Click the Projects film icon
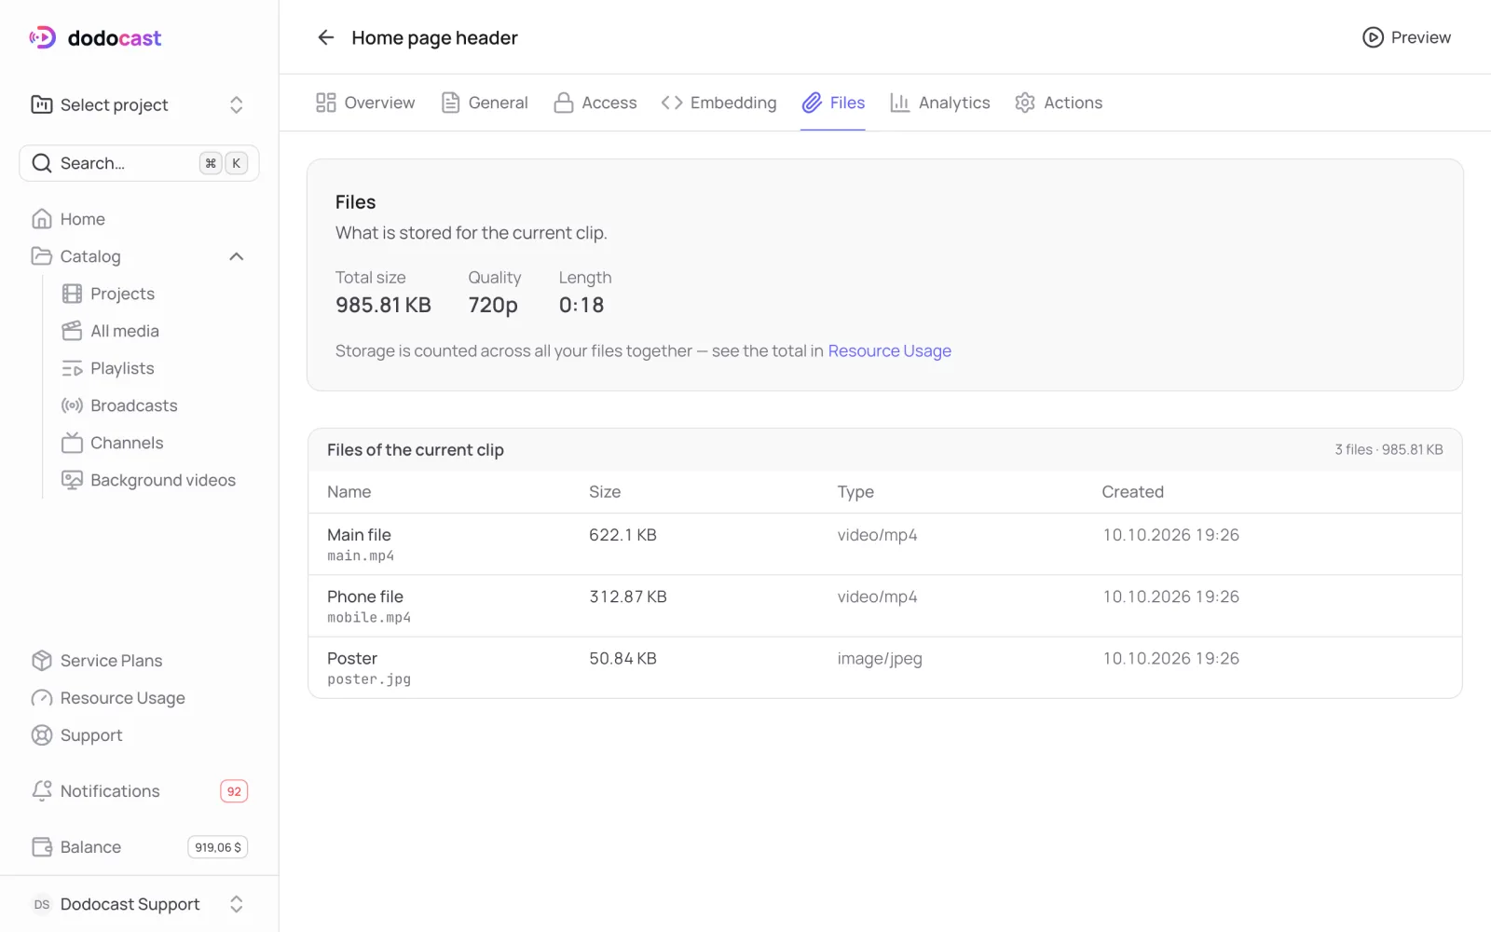The height and width of the screenshot is (932, 1491). click(x=72, y=294)
